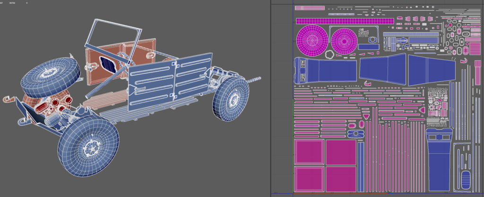Viewport: 484px width, 197px height.
Task: Select the top-left magenta square UV island
Action: [x=309, y=152]
